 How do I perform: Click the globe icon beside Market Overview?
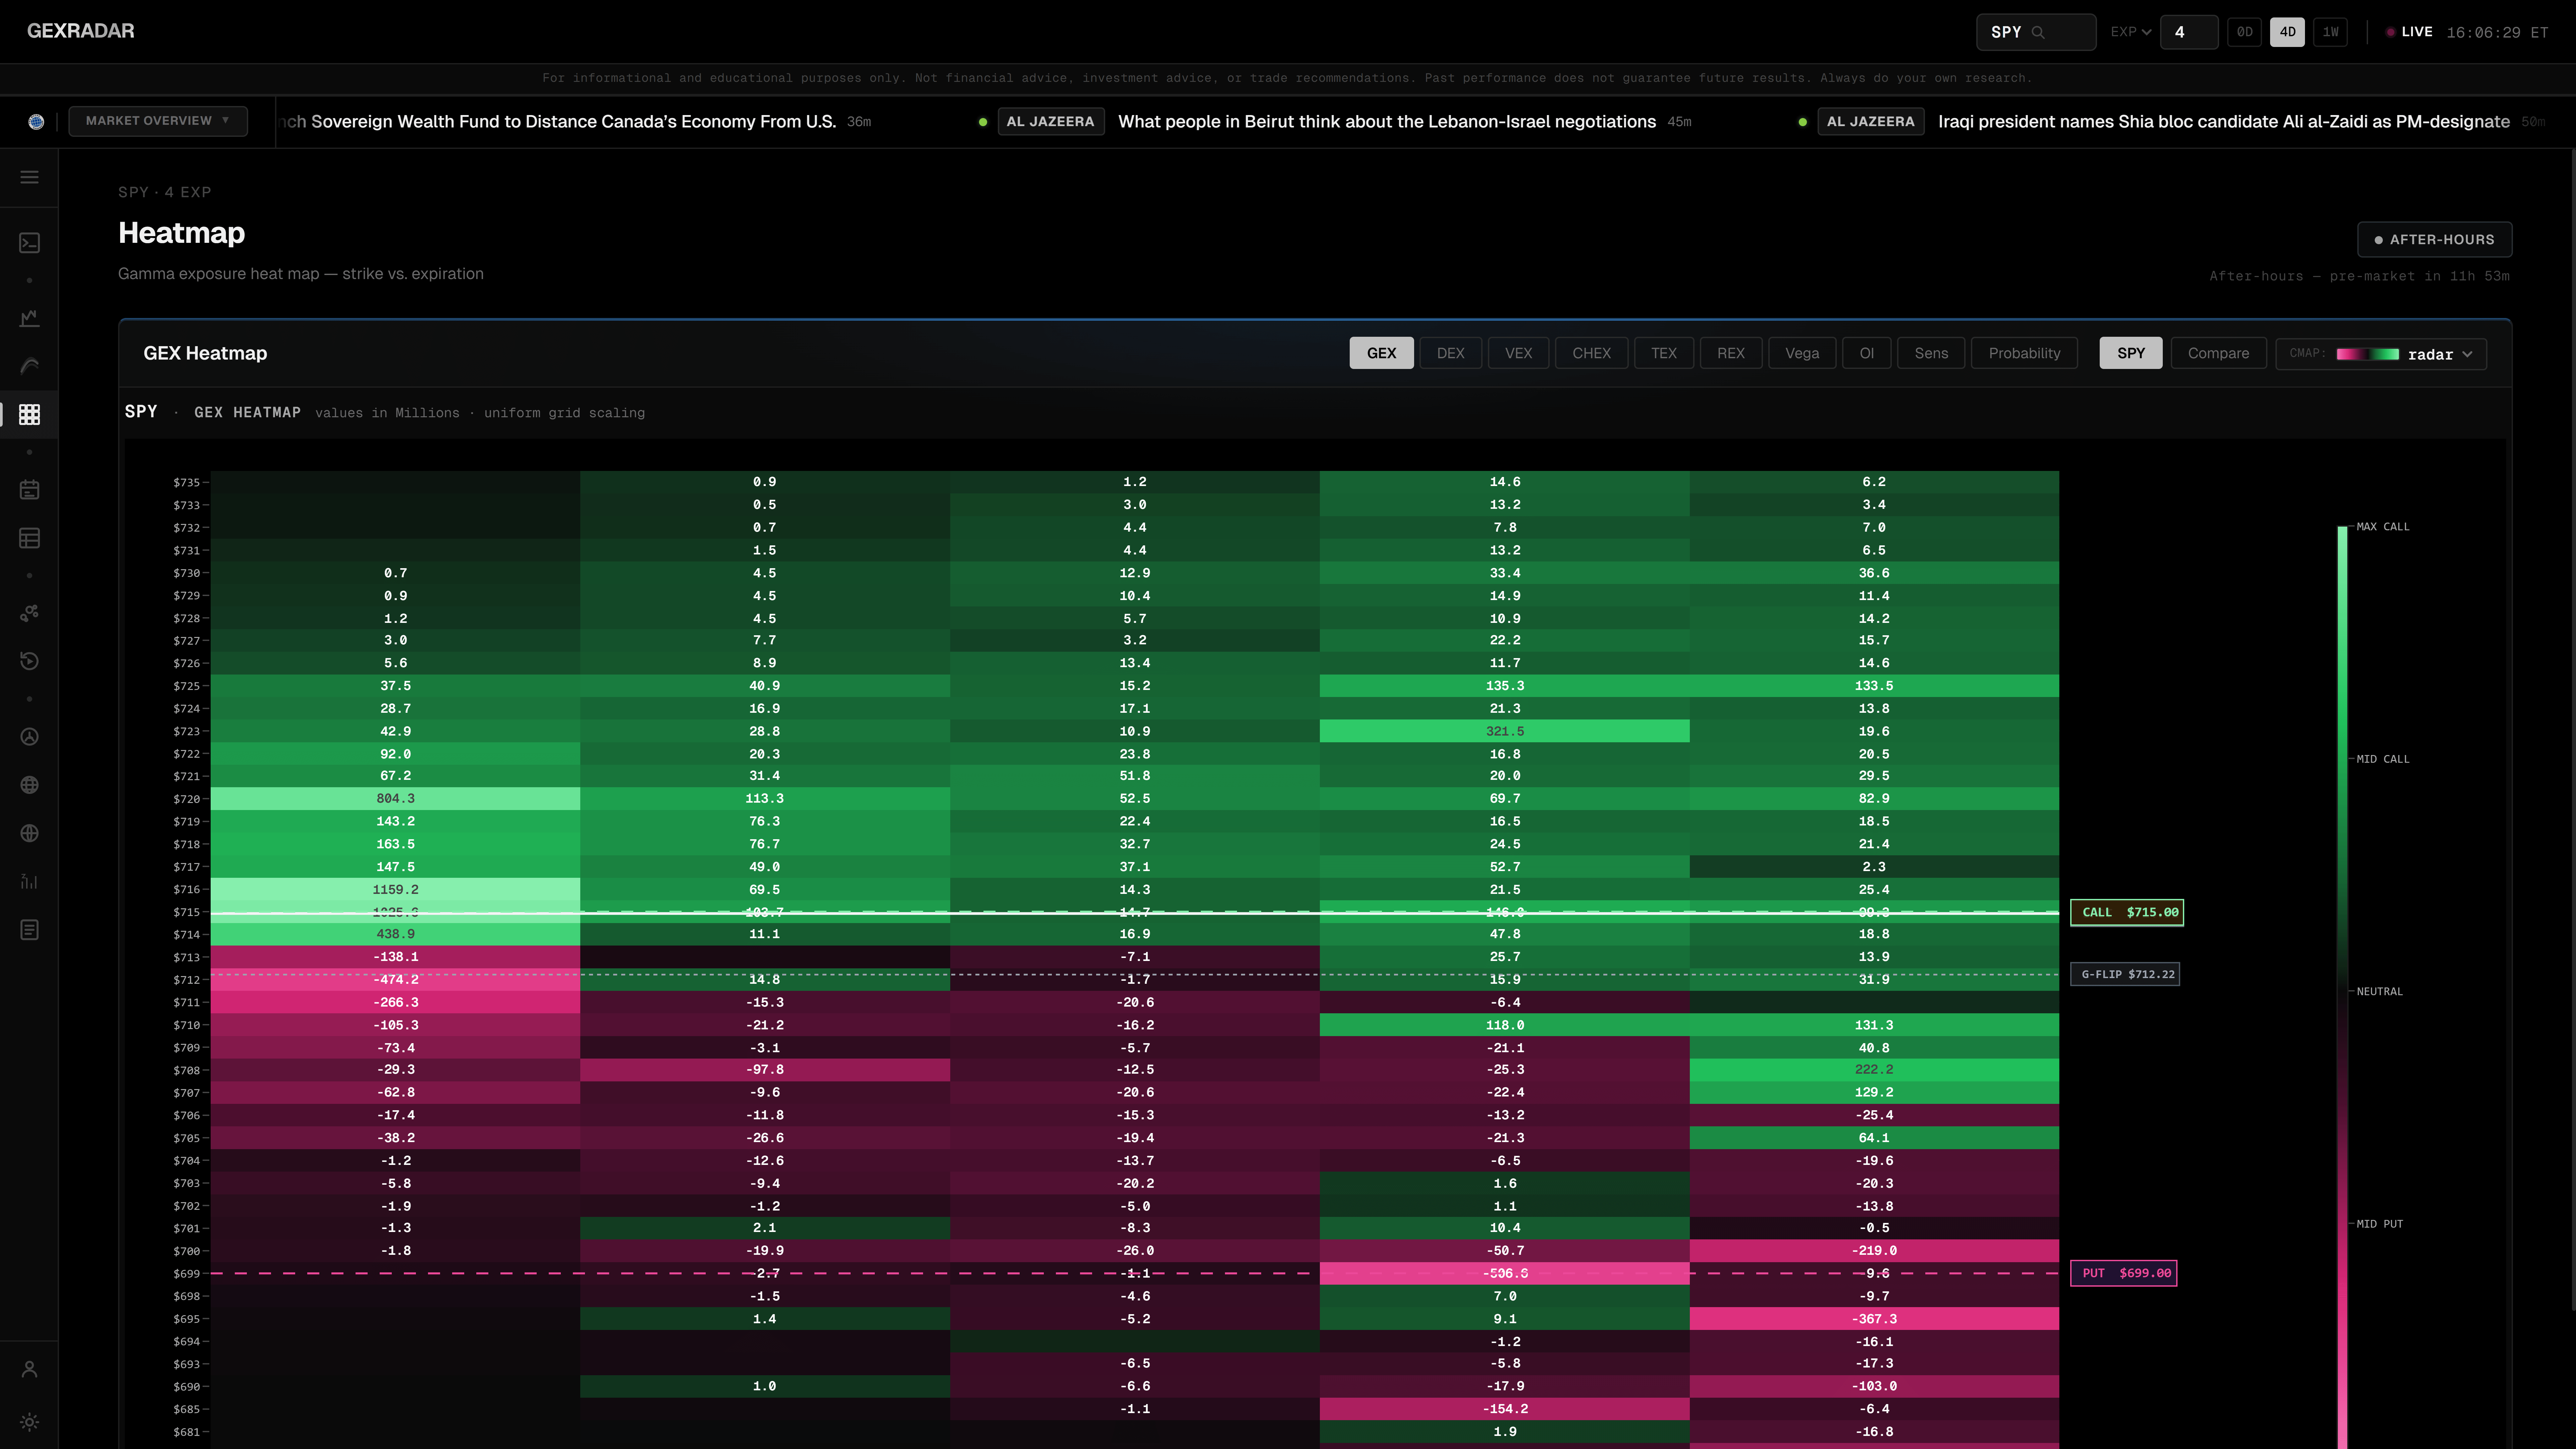(x=36, y=122)
